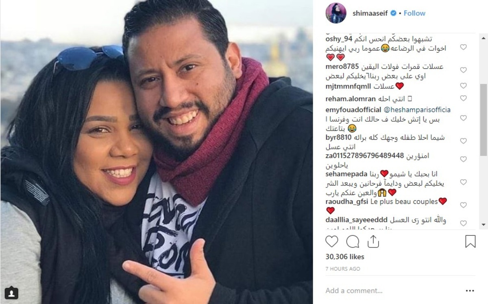The width and height of the screenshot is (488, 304).
Task: Like the post with heart icon
Action: tap(332, 241)
